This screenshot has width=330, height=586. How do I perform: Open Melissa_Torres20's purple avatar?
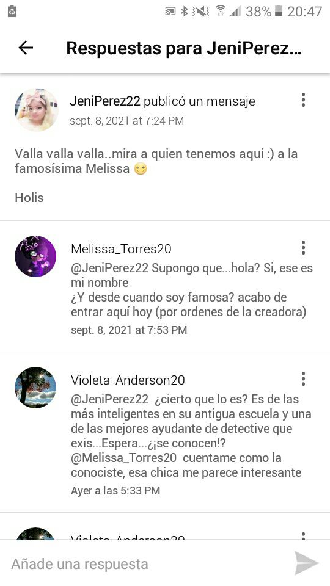coord(35,256)
